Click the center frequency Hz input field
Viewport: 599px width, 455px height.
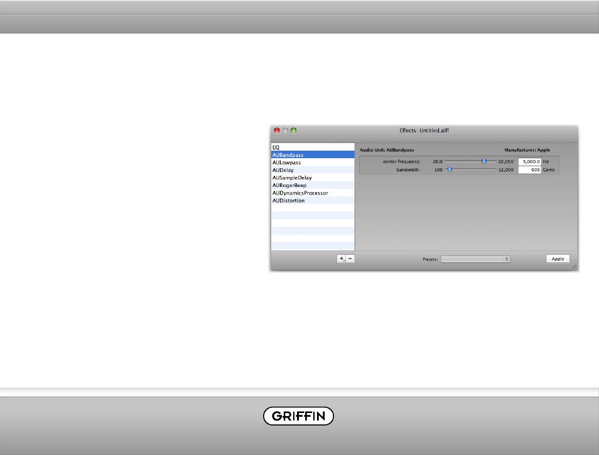529,162
